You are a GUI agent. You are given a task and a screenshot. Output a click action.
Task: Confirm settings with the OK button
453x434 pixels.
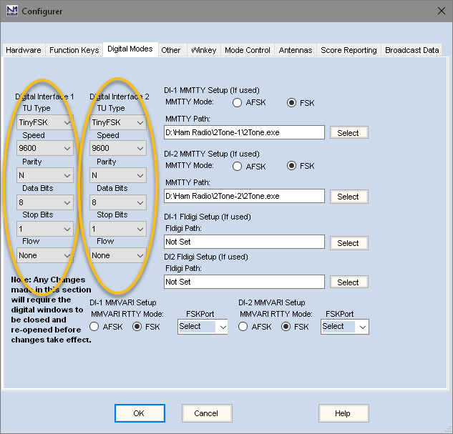coord(140,413)
